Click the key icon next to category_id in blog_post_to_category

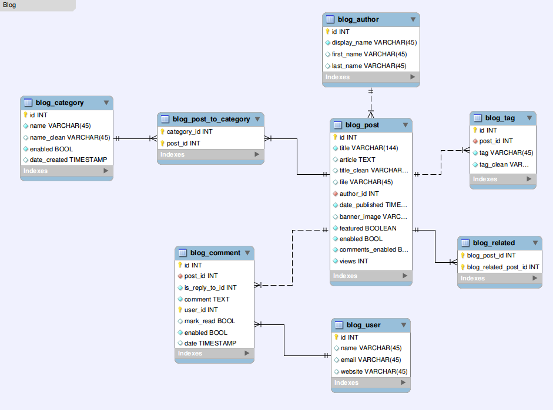[163, 131]
